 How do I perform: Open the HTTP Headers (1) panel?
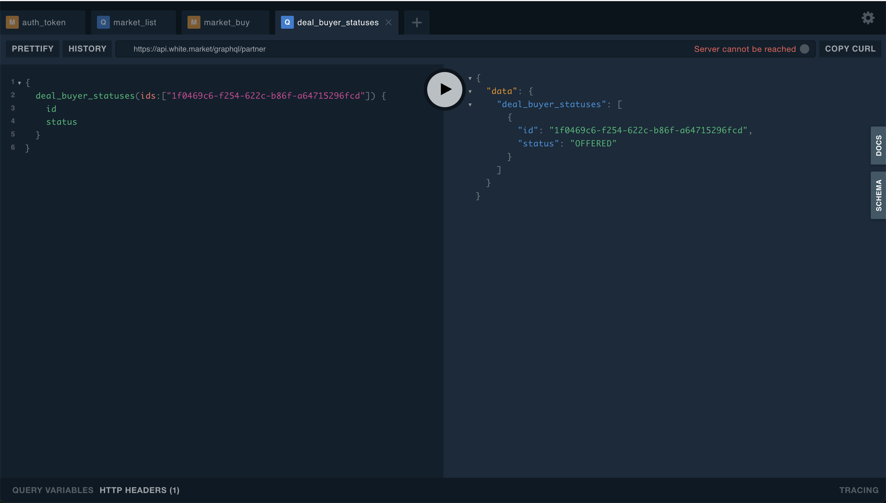click(x=140, y=490)
